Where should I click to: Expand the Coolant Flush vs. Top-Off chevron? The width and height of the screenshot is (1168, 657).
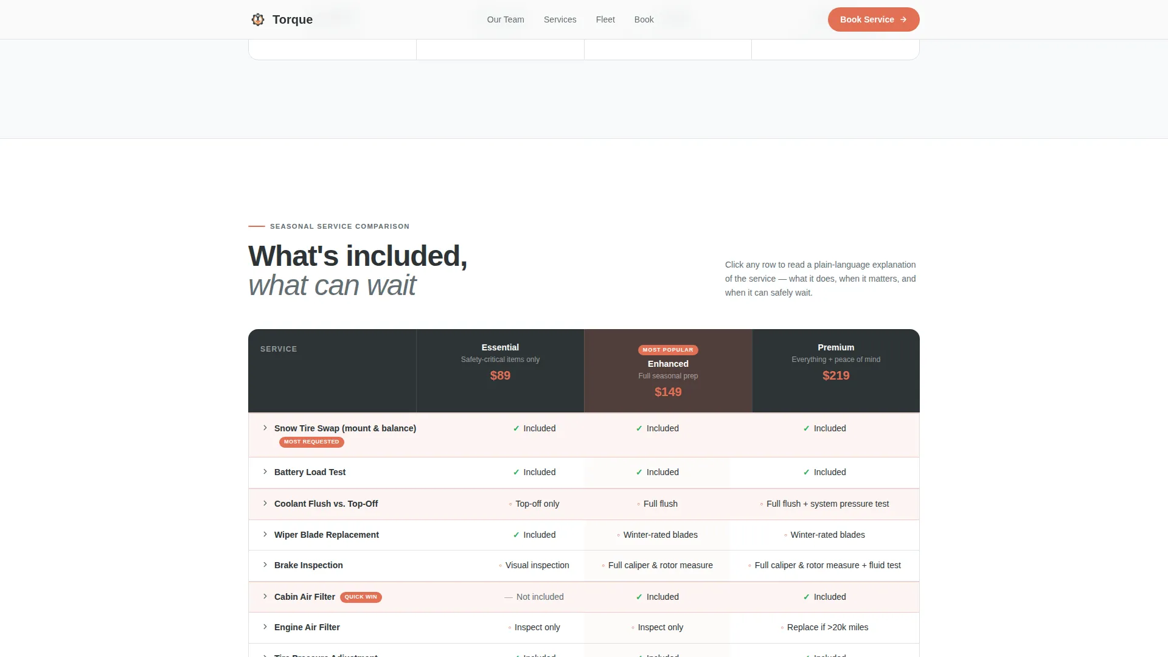(265, 504)
